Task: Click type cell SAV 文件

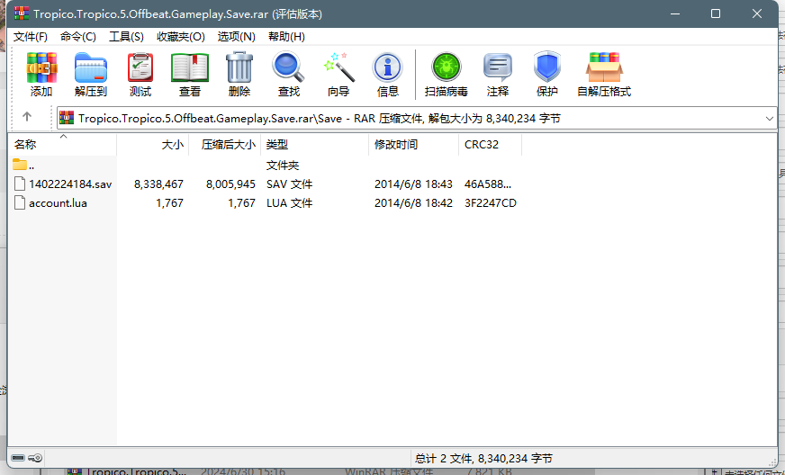Action: click(x=289, y=184)
